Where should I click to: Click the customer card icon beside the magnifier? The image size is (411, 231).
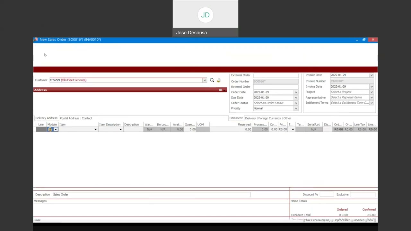219,80
